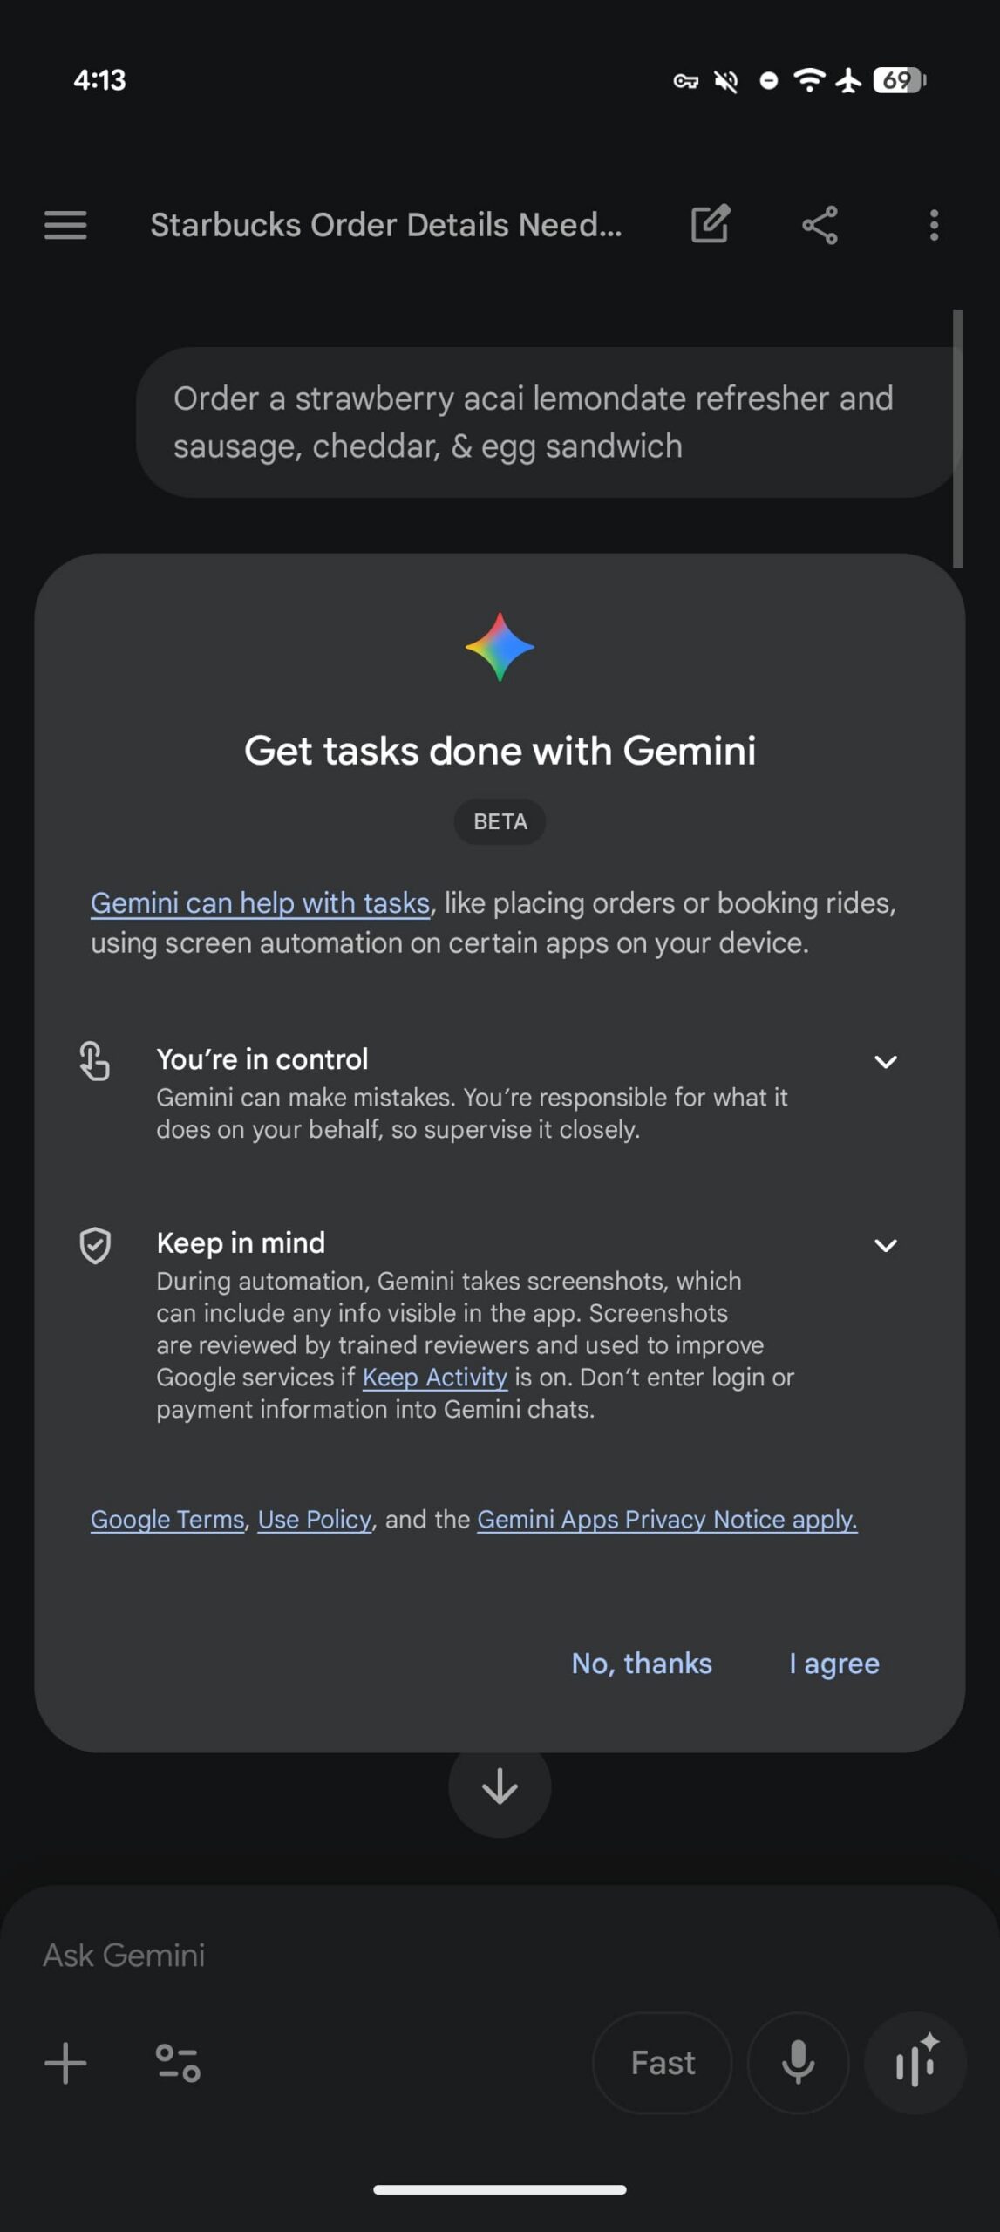1000x2232 pixels.
Task: Share this Gemini conversation
Action: [820, 225]
